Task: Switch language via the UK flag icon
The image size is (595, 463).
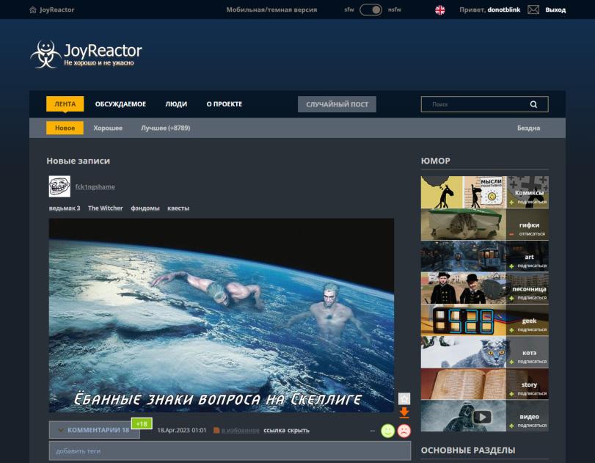Action: tap(439, 10)
